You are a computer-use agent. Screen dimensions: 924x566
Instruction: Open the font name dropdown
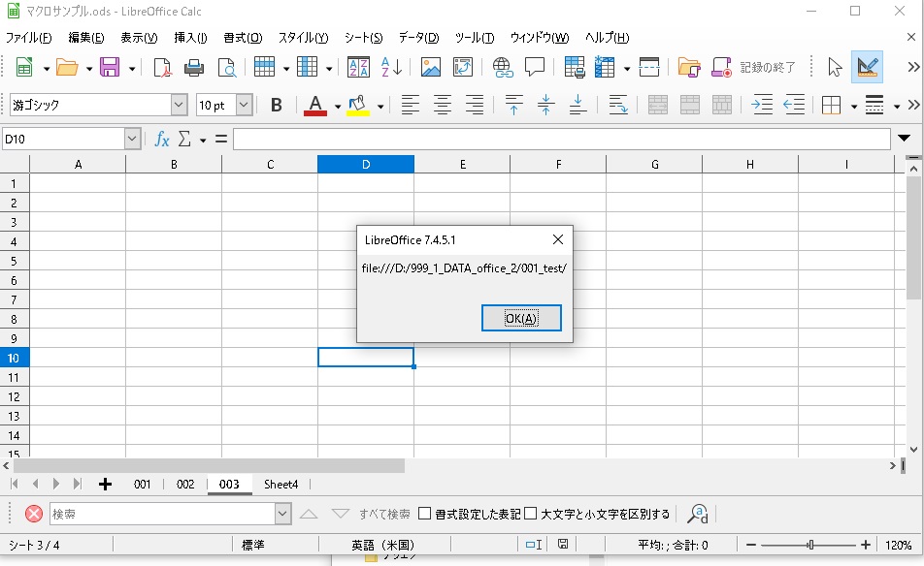pos(180,106)
